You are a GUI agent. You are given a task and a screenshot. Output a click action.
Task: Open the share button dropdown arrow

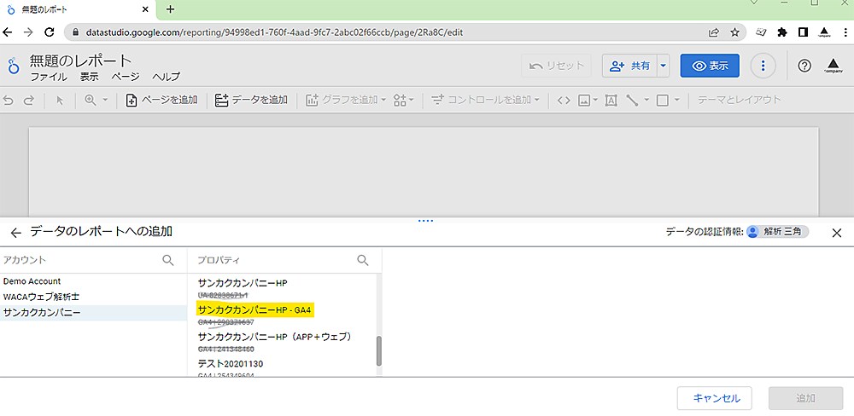pyautogui.click(x=663, y=66)
